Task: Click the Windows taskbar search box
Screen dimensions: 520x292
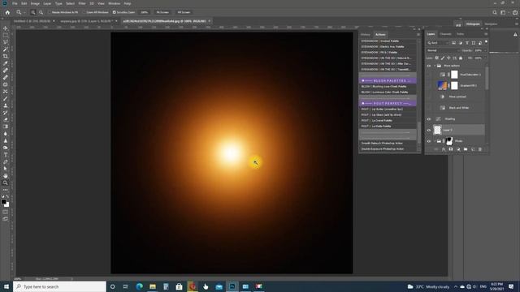Action: pos(59,286)
